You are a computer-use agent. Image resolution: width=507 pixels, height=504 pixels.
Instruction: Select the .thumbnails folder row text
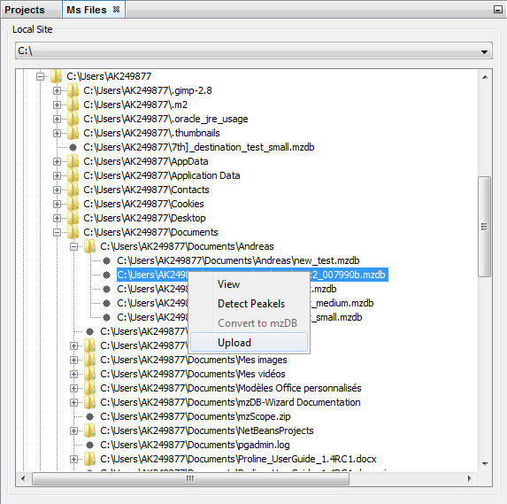pos(151,133)
